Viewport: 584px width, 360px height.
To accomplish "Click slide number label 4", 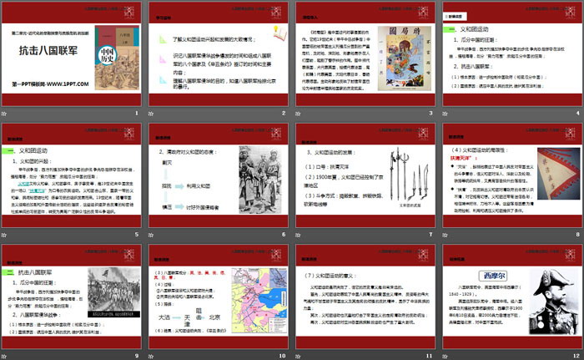I will (x=578, y=113).
